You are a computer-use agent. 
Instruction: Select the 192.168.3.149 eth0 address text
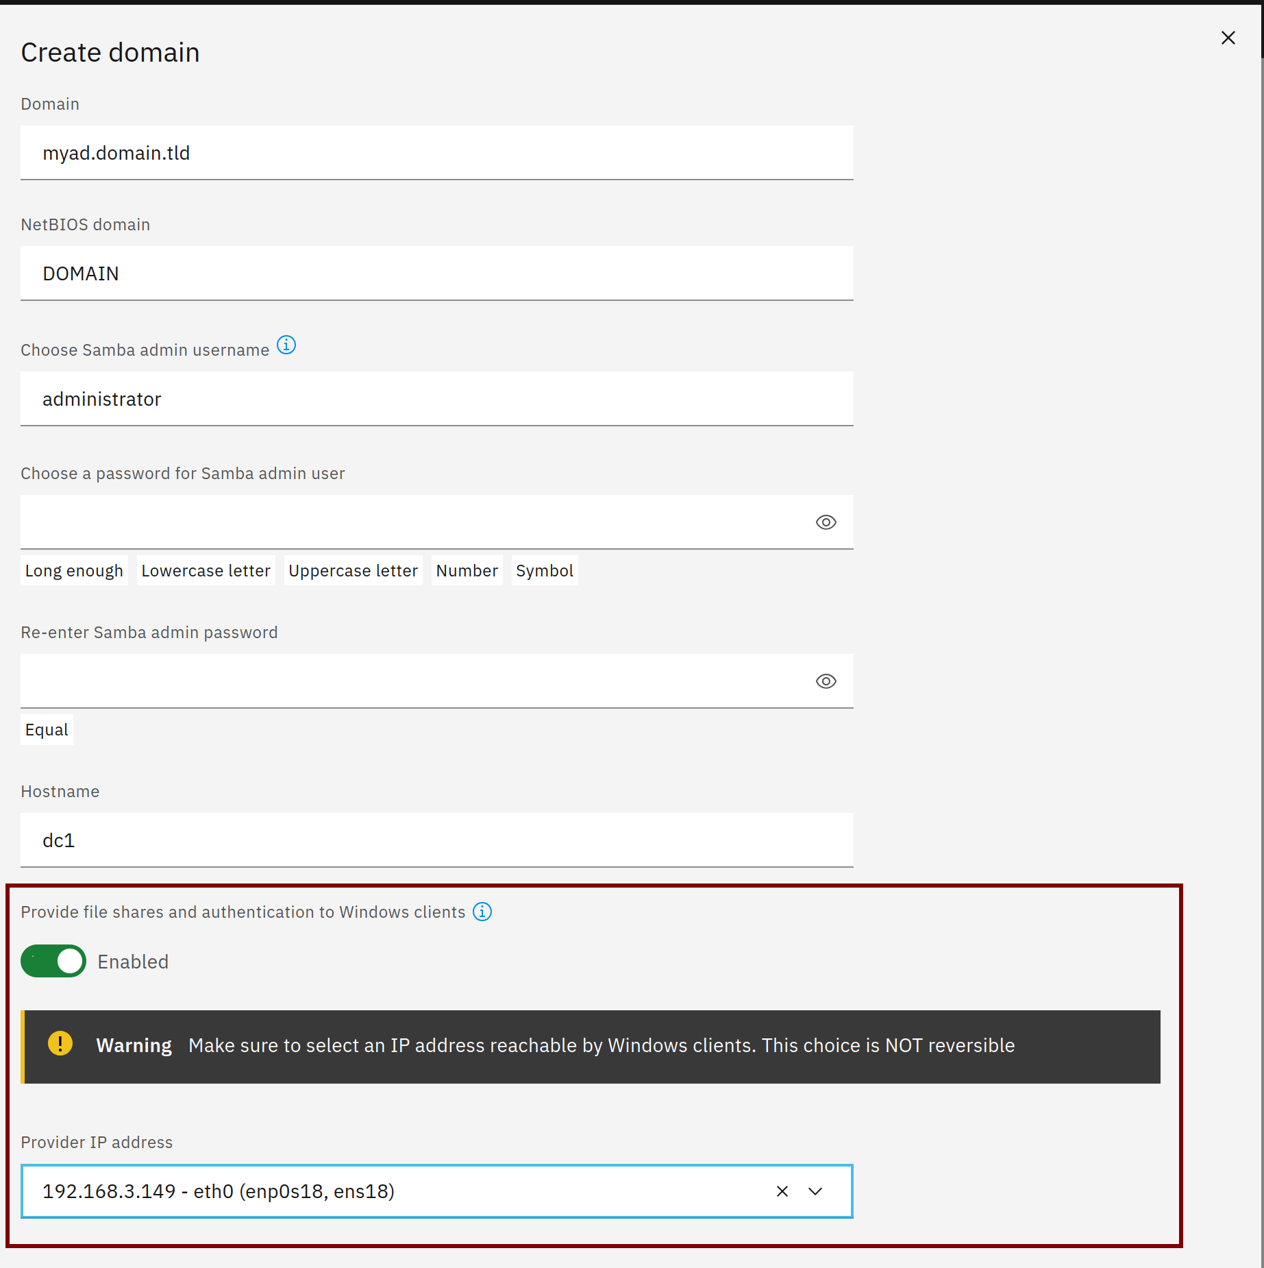219,1191
